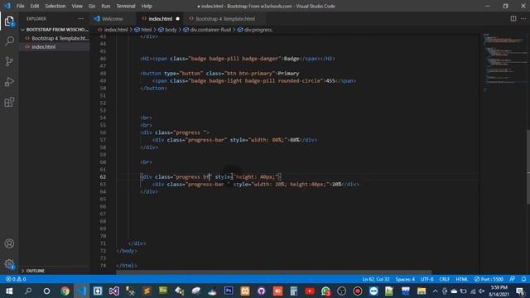Click the errors and warnings status indicator
530x298 pixels.
tap(16, 279)
